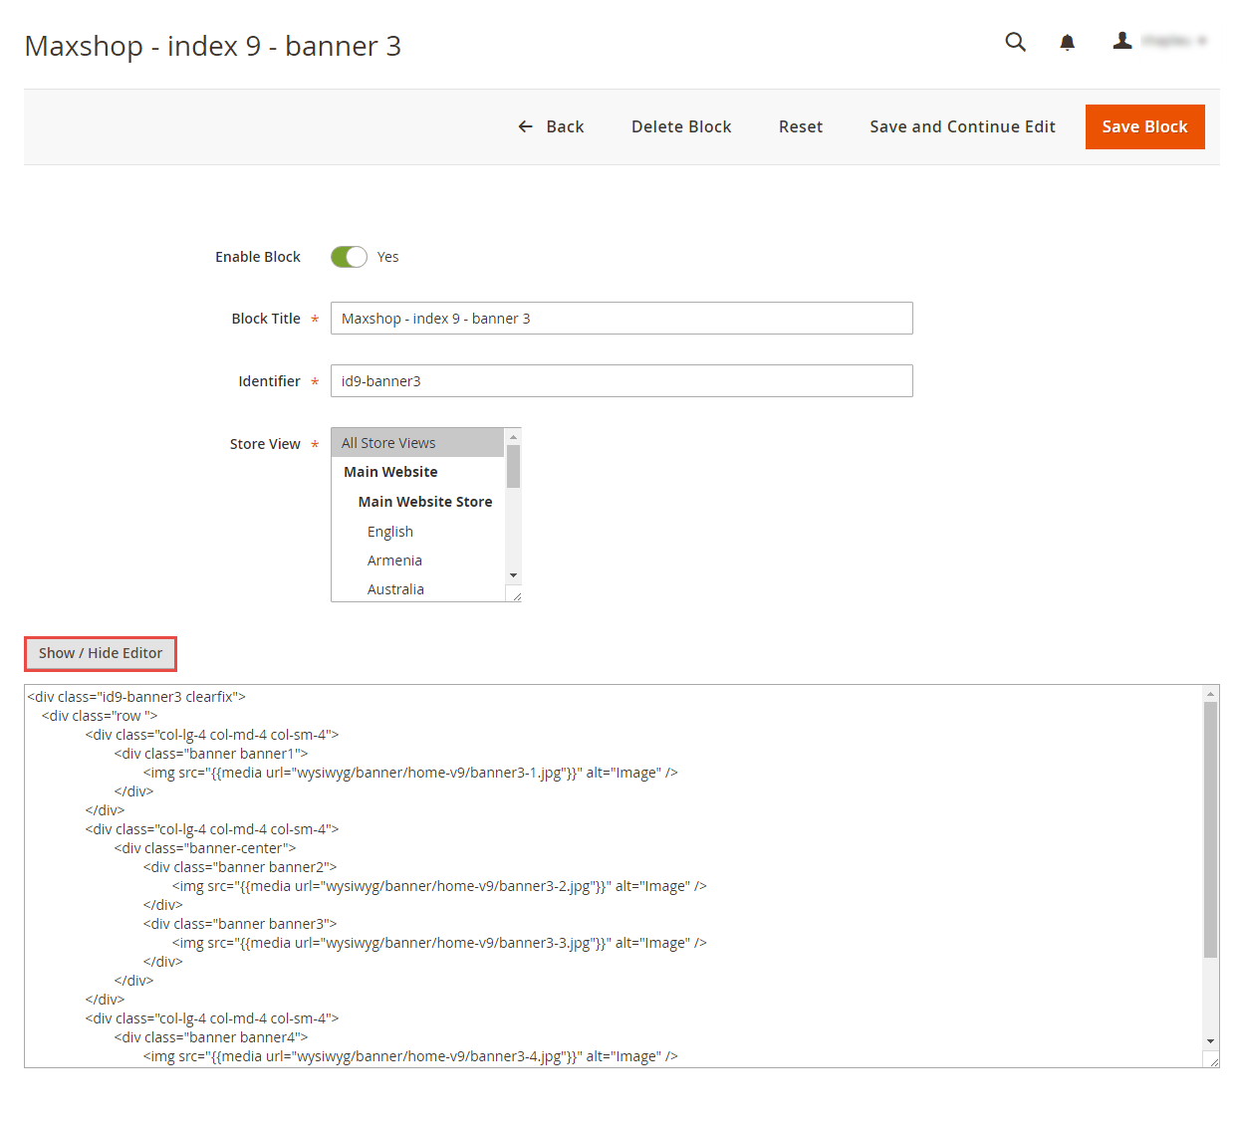Click the content textarea resize handle
1240x1126 pixels.
pyautogui.click(x=1212, y=1060)
